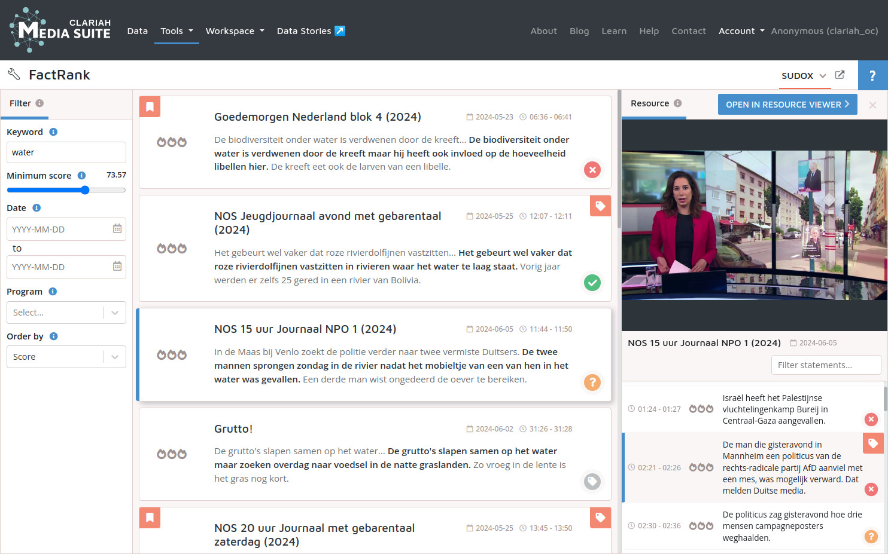Open the Help page

tap(649, 31)
